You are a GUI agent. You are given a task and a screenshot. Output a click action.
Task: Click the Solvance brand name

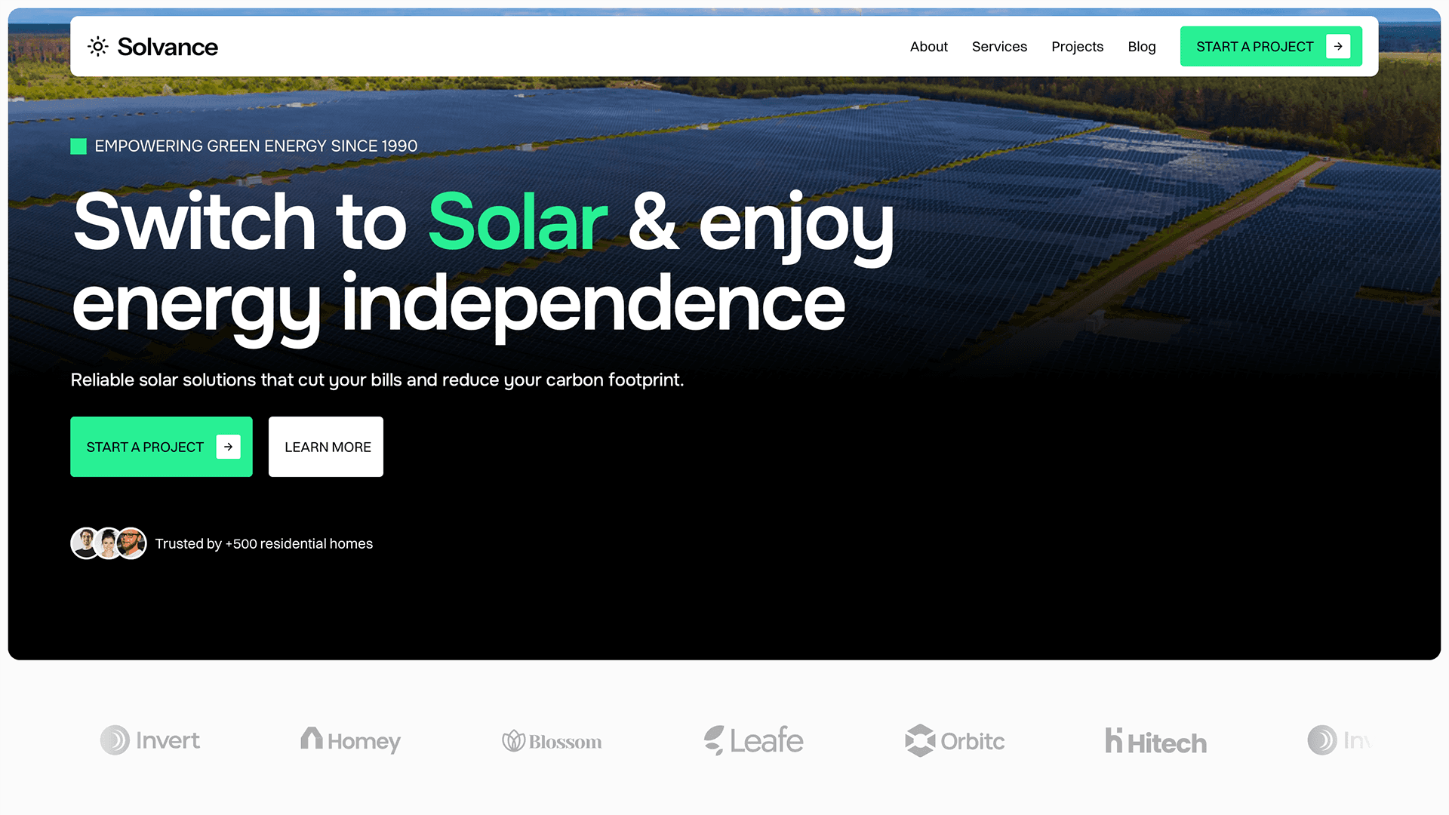168,47
